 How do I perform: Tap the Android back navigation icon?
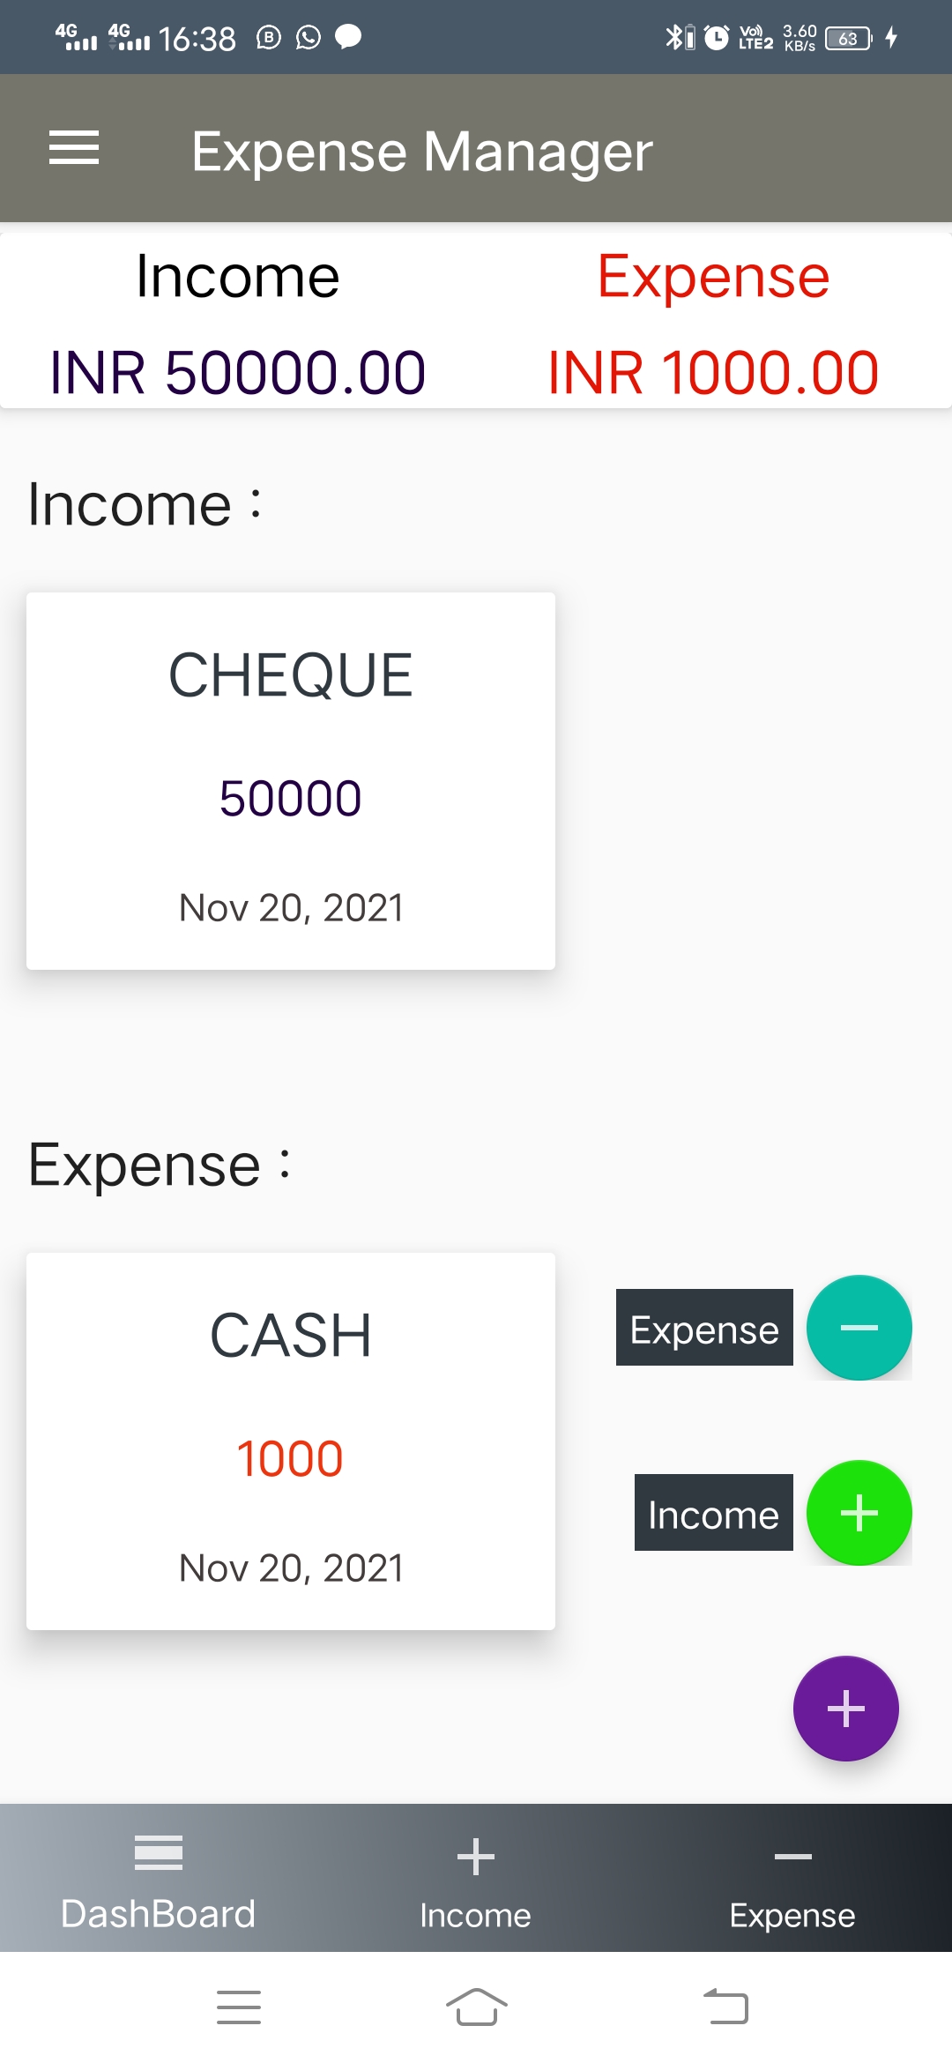[725, 2007]
